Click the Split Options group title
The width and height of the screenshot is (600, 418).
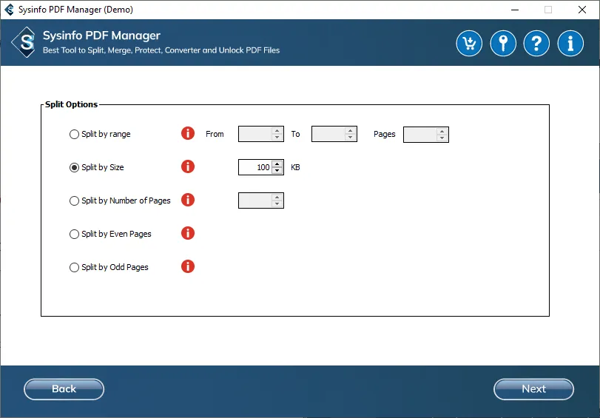point(71,104)
